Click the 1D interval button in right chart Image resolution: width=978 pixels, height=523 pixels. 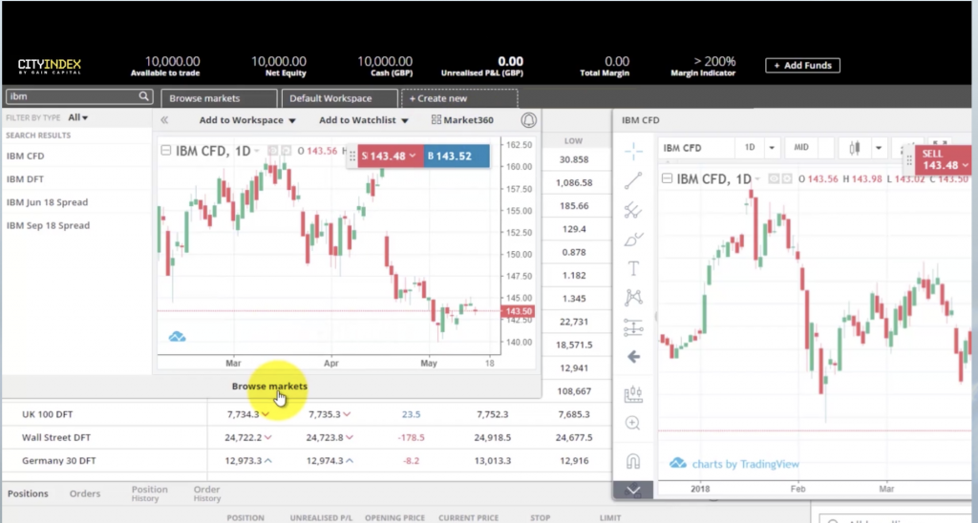click(751, 148)
